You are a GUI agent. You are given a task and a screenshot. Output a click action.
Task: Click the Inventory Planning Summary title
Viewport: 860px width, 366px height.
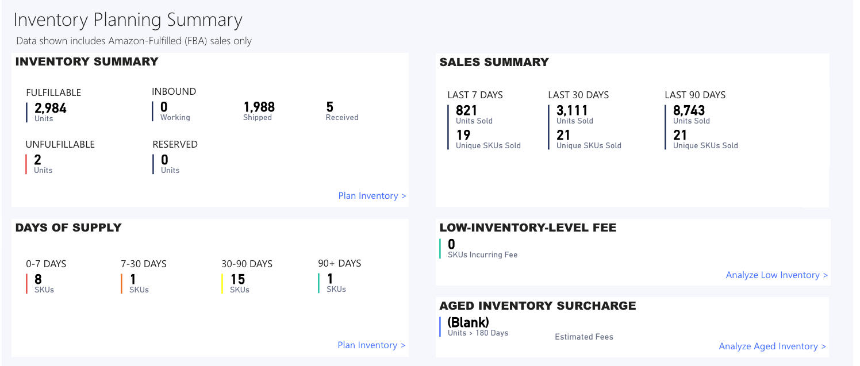(128, 20)
